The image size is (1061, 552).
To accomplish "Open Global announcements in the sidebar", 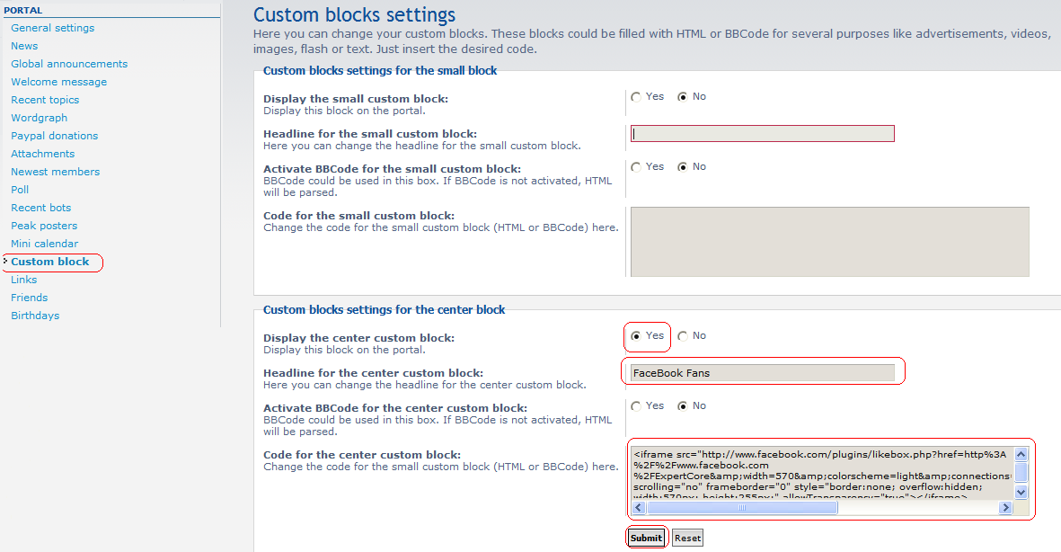I will click(x=69, y=64).
